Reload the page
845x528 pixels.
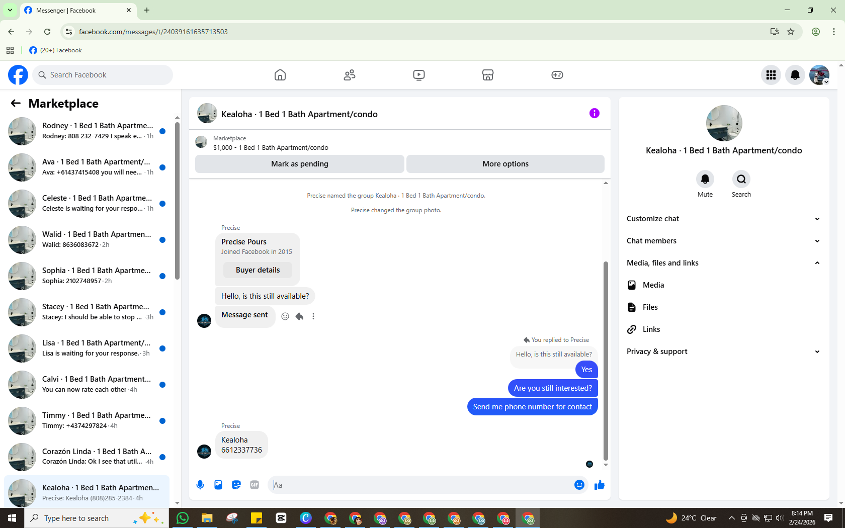coord(47,32)
